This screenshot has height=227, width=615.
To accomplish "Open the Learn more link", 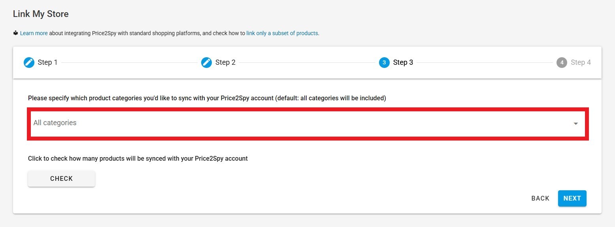I will click(34, 33).
